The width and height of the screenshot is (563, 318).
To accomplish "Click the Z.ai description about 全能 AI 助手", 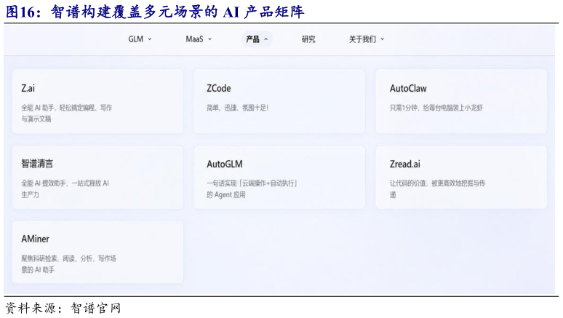I will 66,114.
